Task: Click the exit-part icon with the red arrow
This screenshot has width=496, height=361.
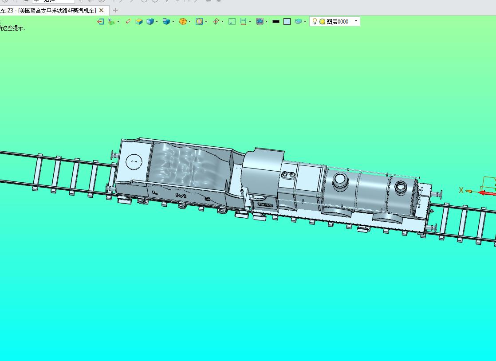Action: (100, 21)
